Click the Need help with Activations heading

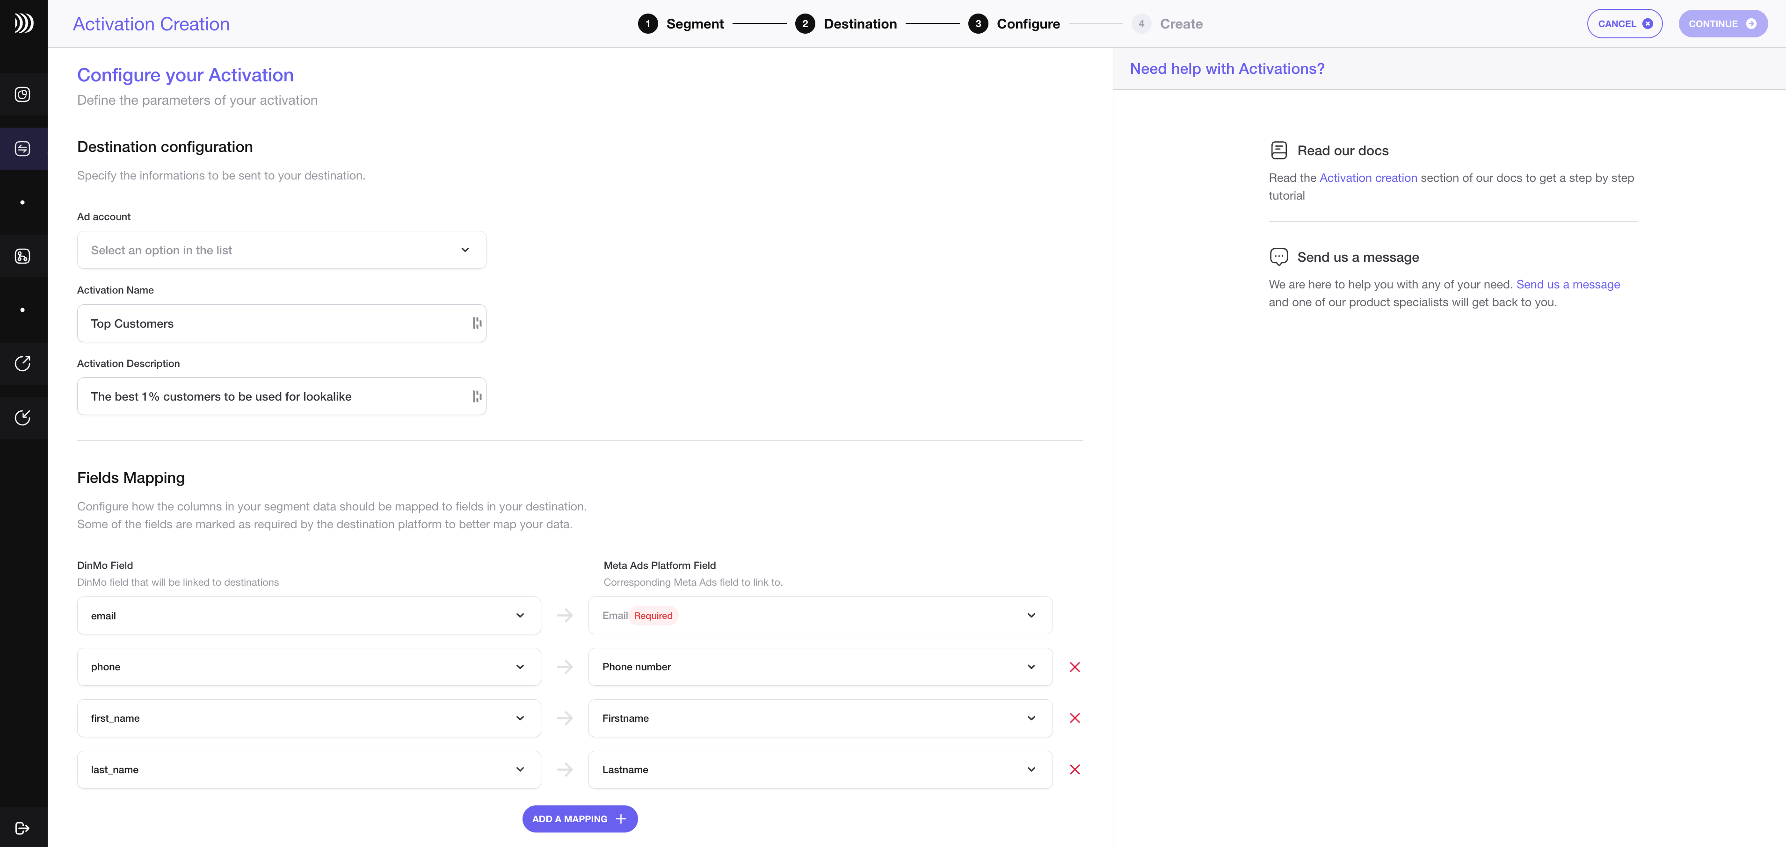pos(1227,69)
